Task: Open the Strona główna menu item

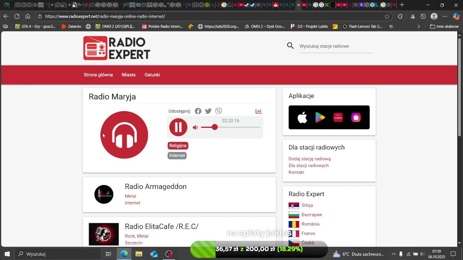Action: (98, 75)
